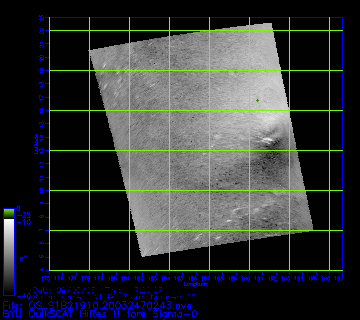Click the 4 latitude tick label
360x320 pixels.
click(41, 270)
